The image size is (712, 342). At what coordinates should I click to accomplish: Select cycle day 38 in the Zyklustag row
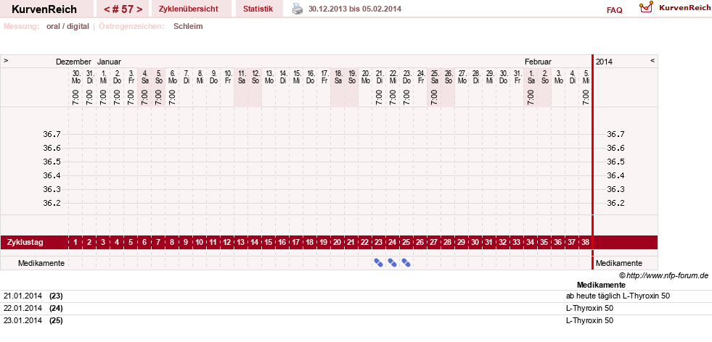585,243
